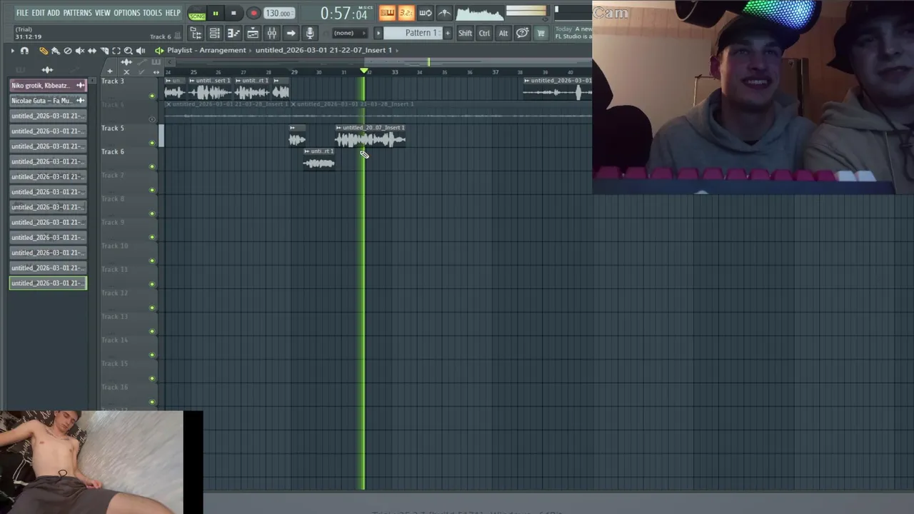Add new pattern with plus button
Screen dimensions: 914x514
(x=448, y=33)
